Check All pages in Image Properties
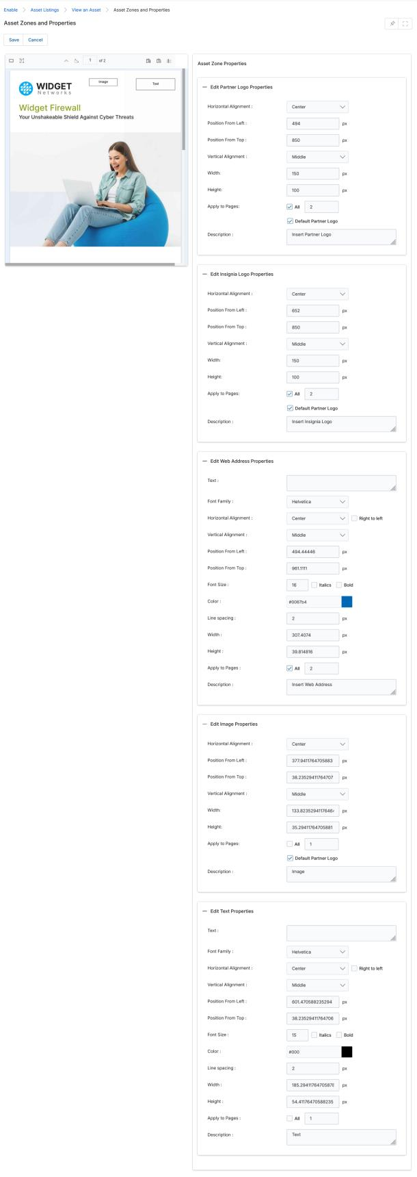The height and width of the screenshot is (1177, 417). click(290, 844)
